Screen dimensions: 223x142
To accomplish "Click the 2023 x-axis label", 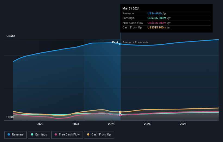I will [76, 124].
